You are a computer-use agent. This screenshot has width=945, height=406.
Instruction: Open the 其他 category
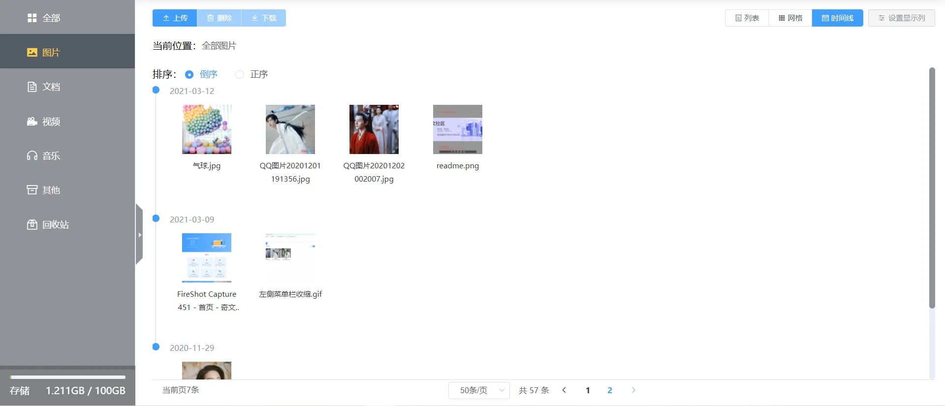tap(67, 190)
